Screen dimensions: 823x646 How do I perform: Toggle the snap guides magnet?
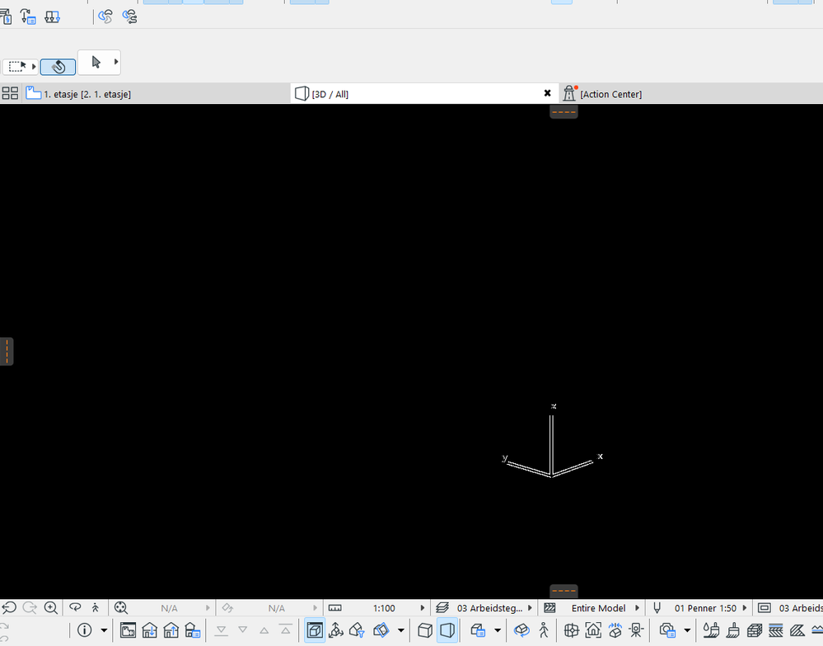click(x=58, y=67)
